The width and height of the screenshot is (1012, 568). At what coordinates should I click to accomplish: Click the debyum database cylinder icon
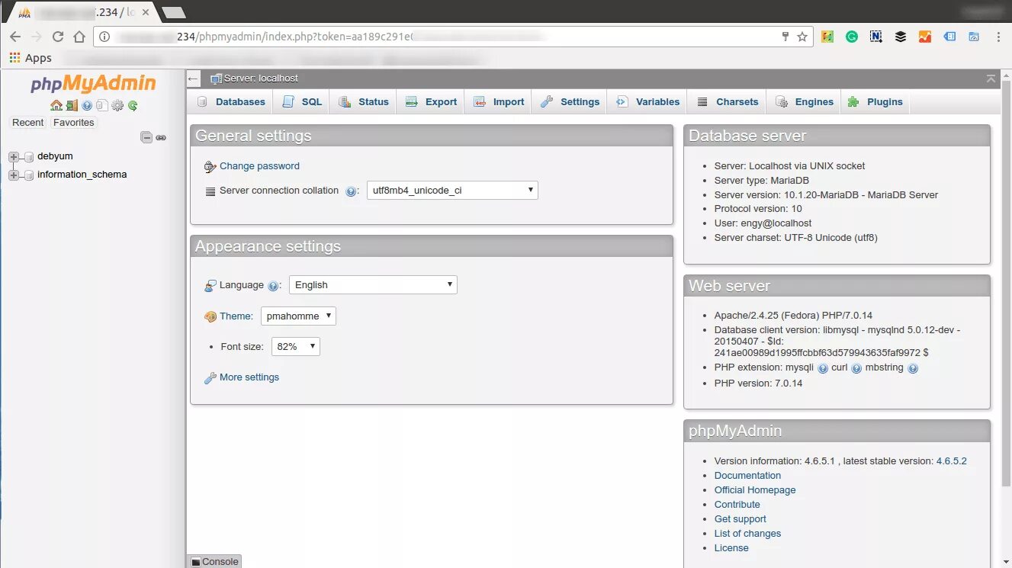[x=29, y=156]
